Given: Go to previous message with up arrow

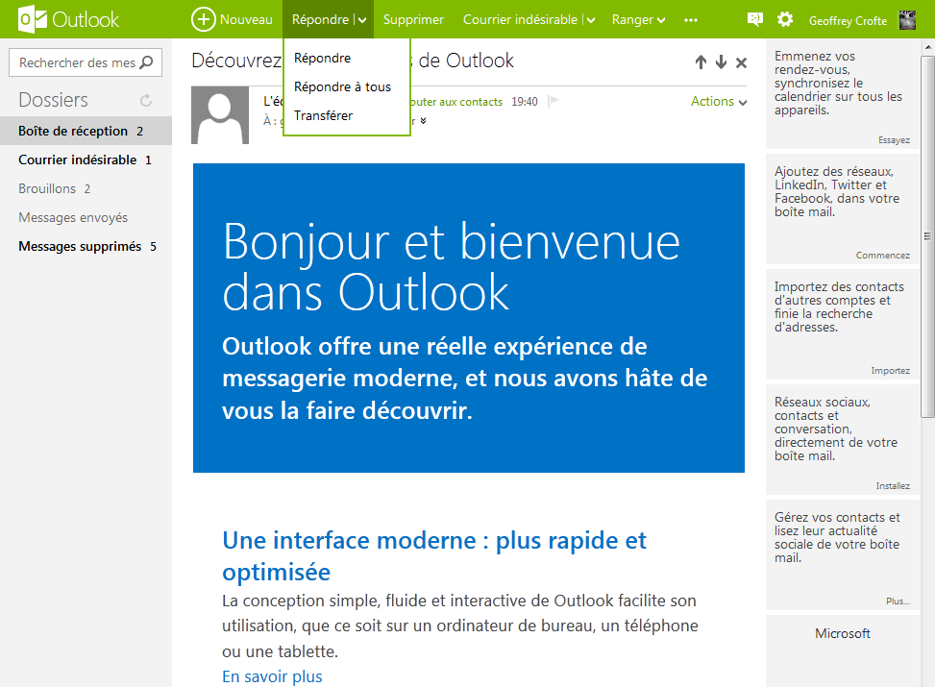Looking at the screenshot, I should click(x=701, y=62).
